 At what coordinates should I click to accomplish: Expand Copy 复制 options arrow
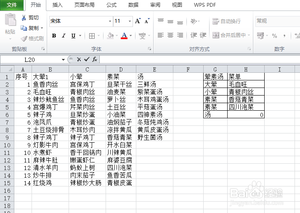tap(42, 28)
